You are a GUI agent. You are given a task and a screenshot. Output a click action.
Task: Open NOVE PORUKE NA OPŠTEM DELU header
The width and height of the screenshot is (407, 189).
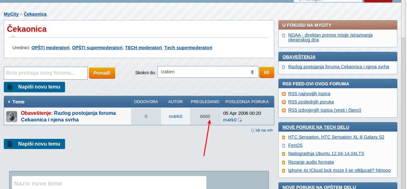319,187
